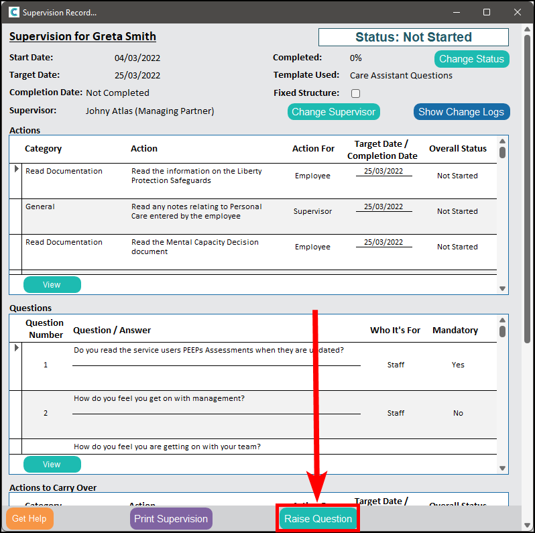
Task: Click the app logo icon in title bar
Action: (14, 12)
